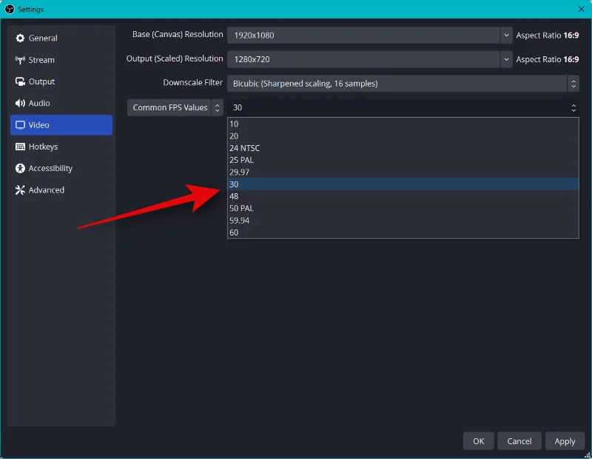Choose 60 from the FPS list
This screenshot has width=592, height=459.
point(403,232)
